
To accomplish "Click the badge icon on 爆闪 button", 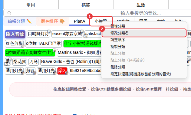I will [x=67, y=73].
